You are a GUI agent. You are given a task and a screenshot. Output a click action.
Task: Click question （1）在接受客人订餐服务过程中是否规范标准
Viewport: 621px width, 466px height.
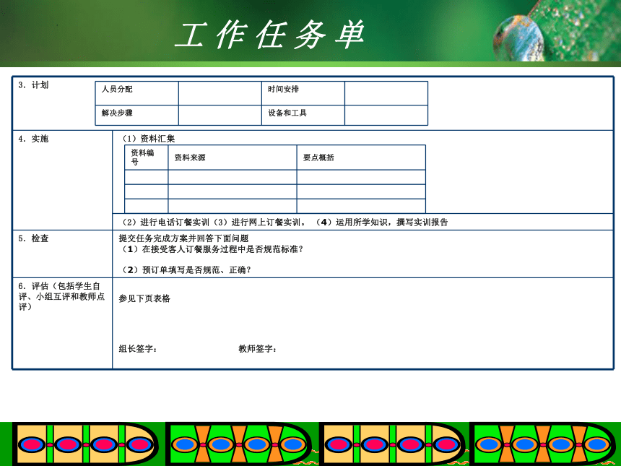[x=213, y=249]
